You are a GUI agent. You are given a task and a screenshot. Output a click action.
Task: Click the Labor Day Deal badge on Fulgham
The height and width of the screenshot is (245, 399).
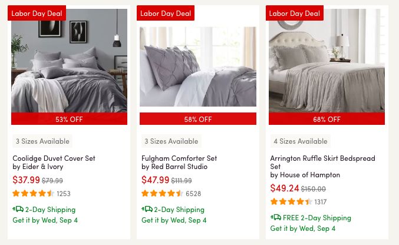(x=165, y=13)
